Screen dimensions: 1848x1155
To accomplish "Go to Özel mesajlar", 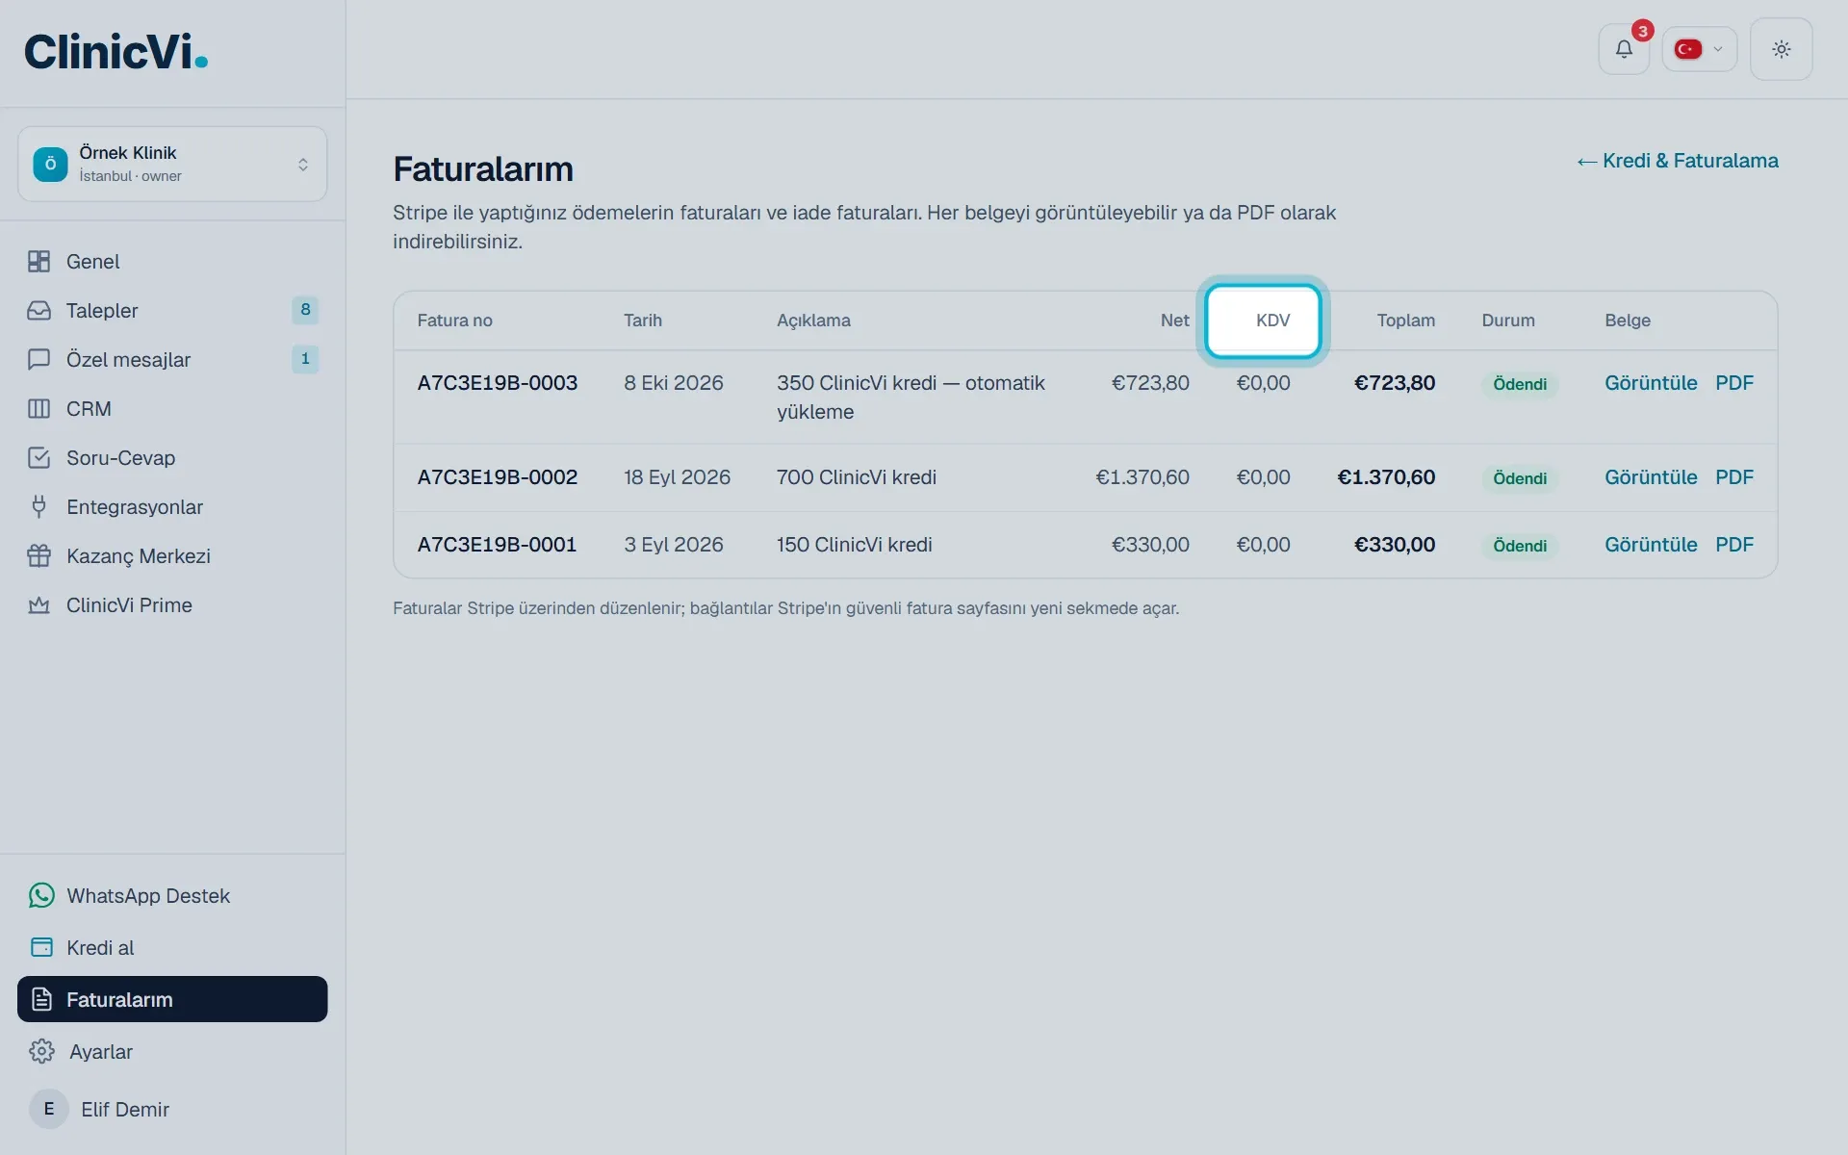I will pos(172,360).
